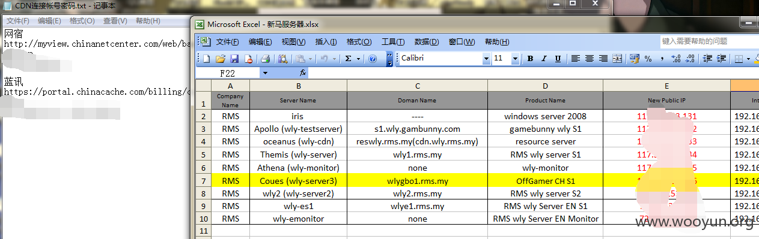Viewport: 759px width, 239px height.
Task: Expand the Borders style dropdown arrow
Action: pos(749,59)
